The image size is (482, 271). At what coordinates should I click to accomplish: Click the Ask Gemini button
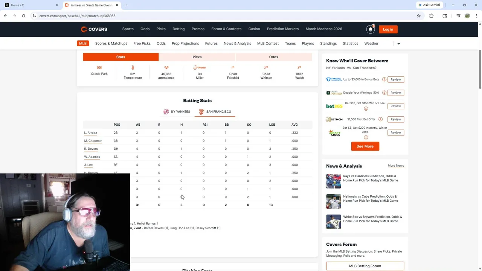tap(429, 5)
